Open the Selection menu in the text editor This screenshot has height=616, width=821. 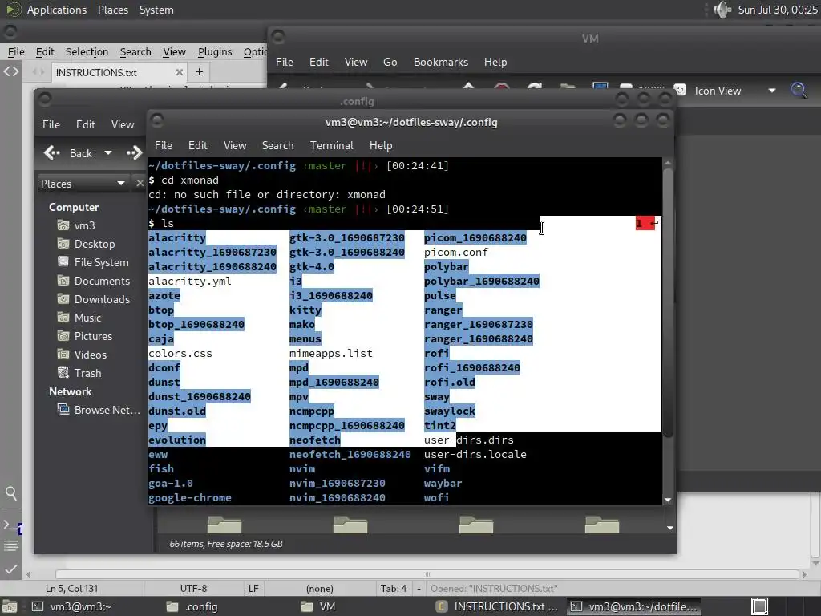point(87,52)
